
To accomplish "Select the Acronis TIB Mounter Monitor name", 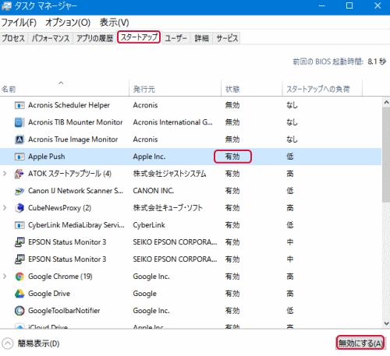I will [76, 122].
